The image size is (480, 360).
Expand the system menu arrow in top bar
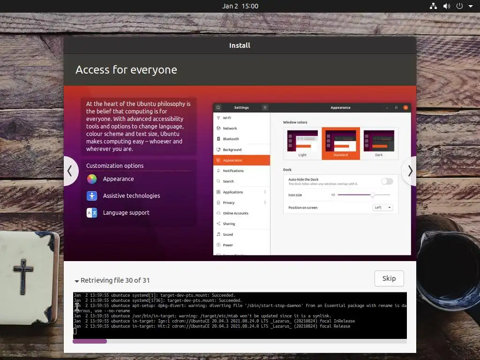click(471, 6)
